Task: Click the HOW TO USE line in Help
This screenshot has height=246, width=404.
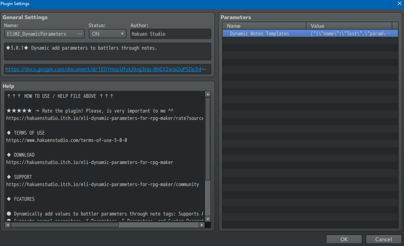Action: coord(60,96)
